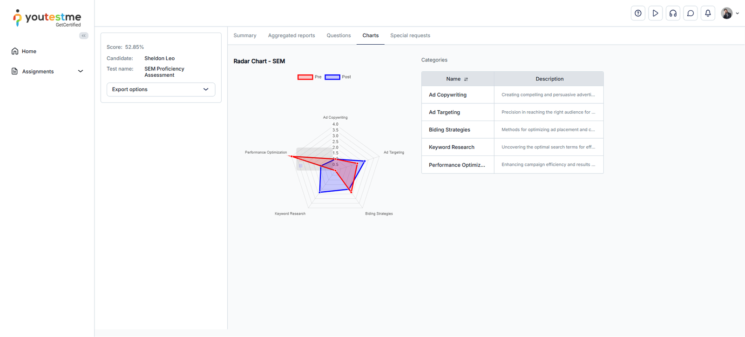745x337 pixels.
Task: Open the notifications bell
Action: click(x=708, y=13)
